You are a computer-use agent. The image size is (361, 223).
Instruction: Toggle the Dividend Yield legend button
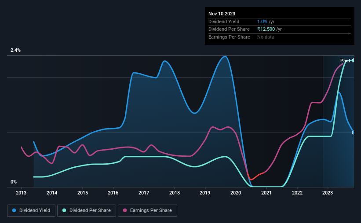click(x=31, y=210)
